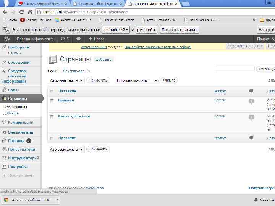Click the browser Back arrow

point(5,12)
